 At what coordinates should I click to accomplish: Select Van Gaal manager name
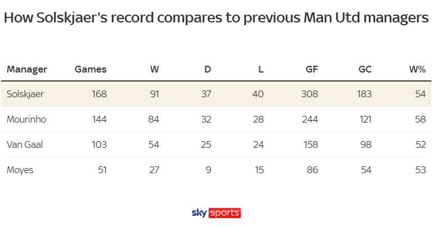25,144
